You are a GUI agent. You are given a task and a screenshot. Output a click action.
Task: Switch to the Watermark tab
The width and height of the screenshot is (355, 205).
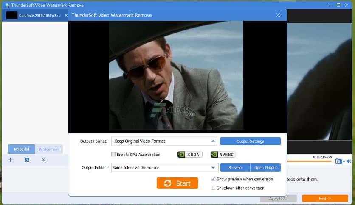pyautogui.click(x=49, y=149)
